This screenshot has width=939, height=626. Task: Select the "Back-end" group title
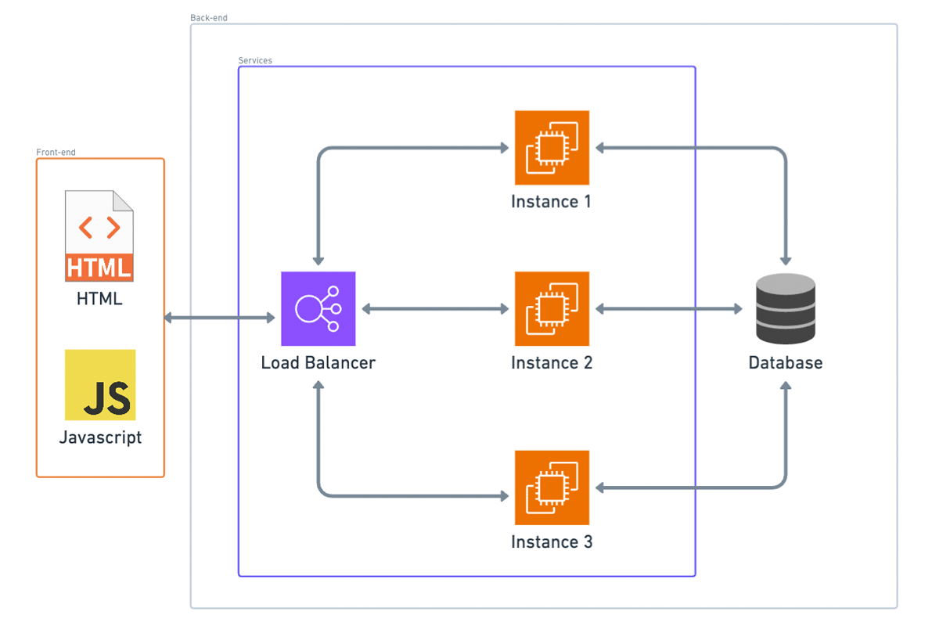209,18
